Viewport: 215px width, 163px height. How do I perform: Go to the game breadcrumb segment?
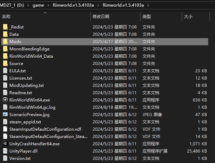click(38, 5)
